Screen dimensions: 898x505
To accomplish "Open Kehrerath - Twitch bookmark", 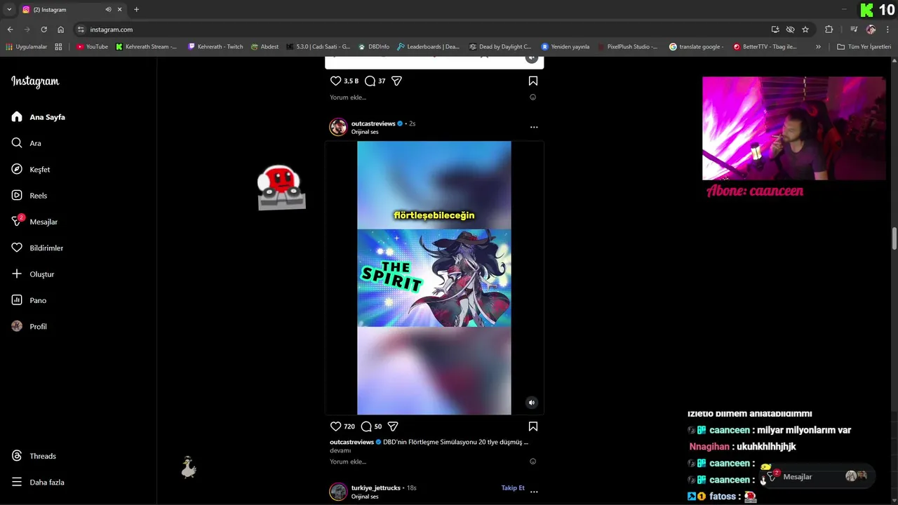I will click(x=215, y=47).
